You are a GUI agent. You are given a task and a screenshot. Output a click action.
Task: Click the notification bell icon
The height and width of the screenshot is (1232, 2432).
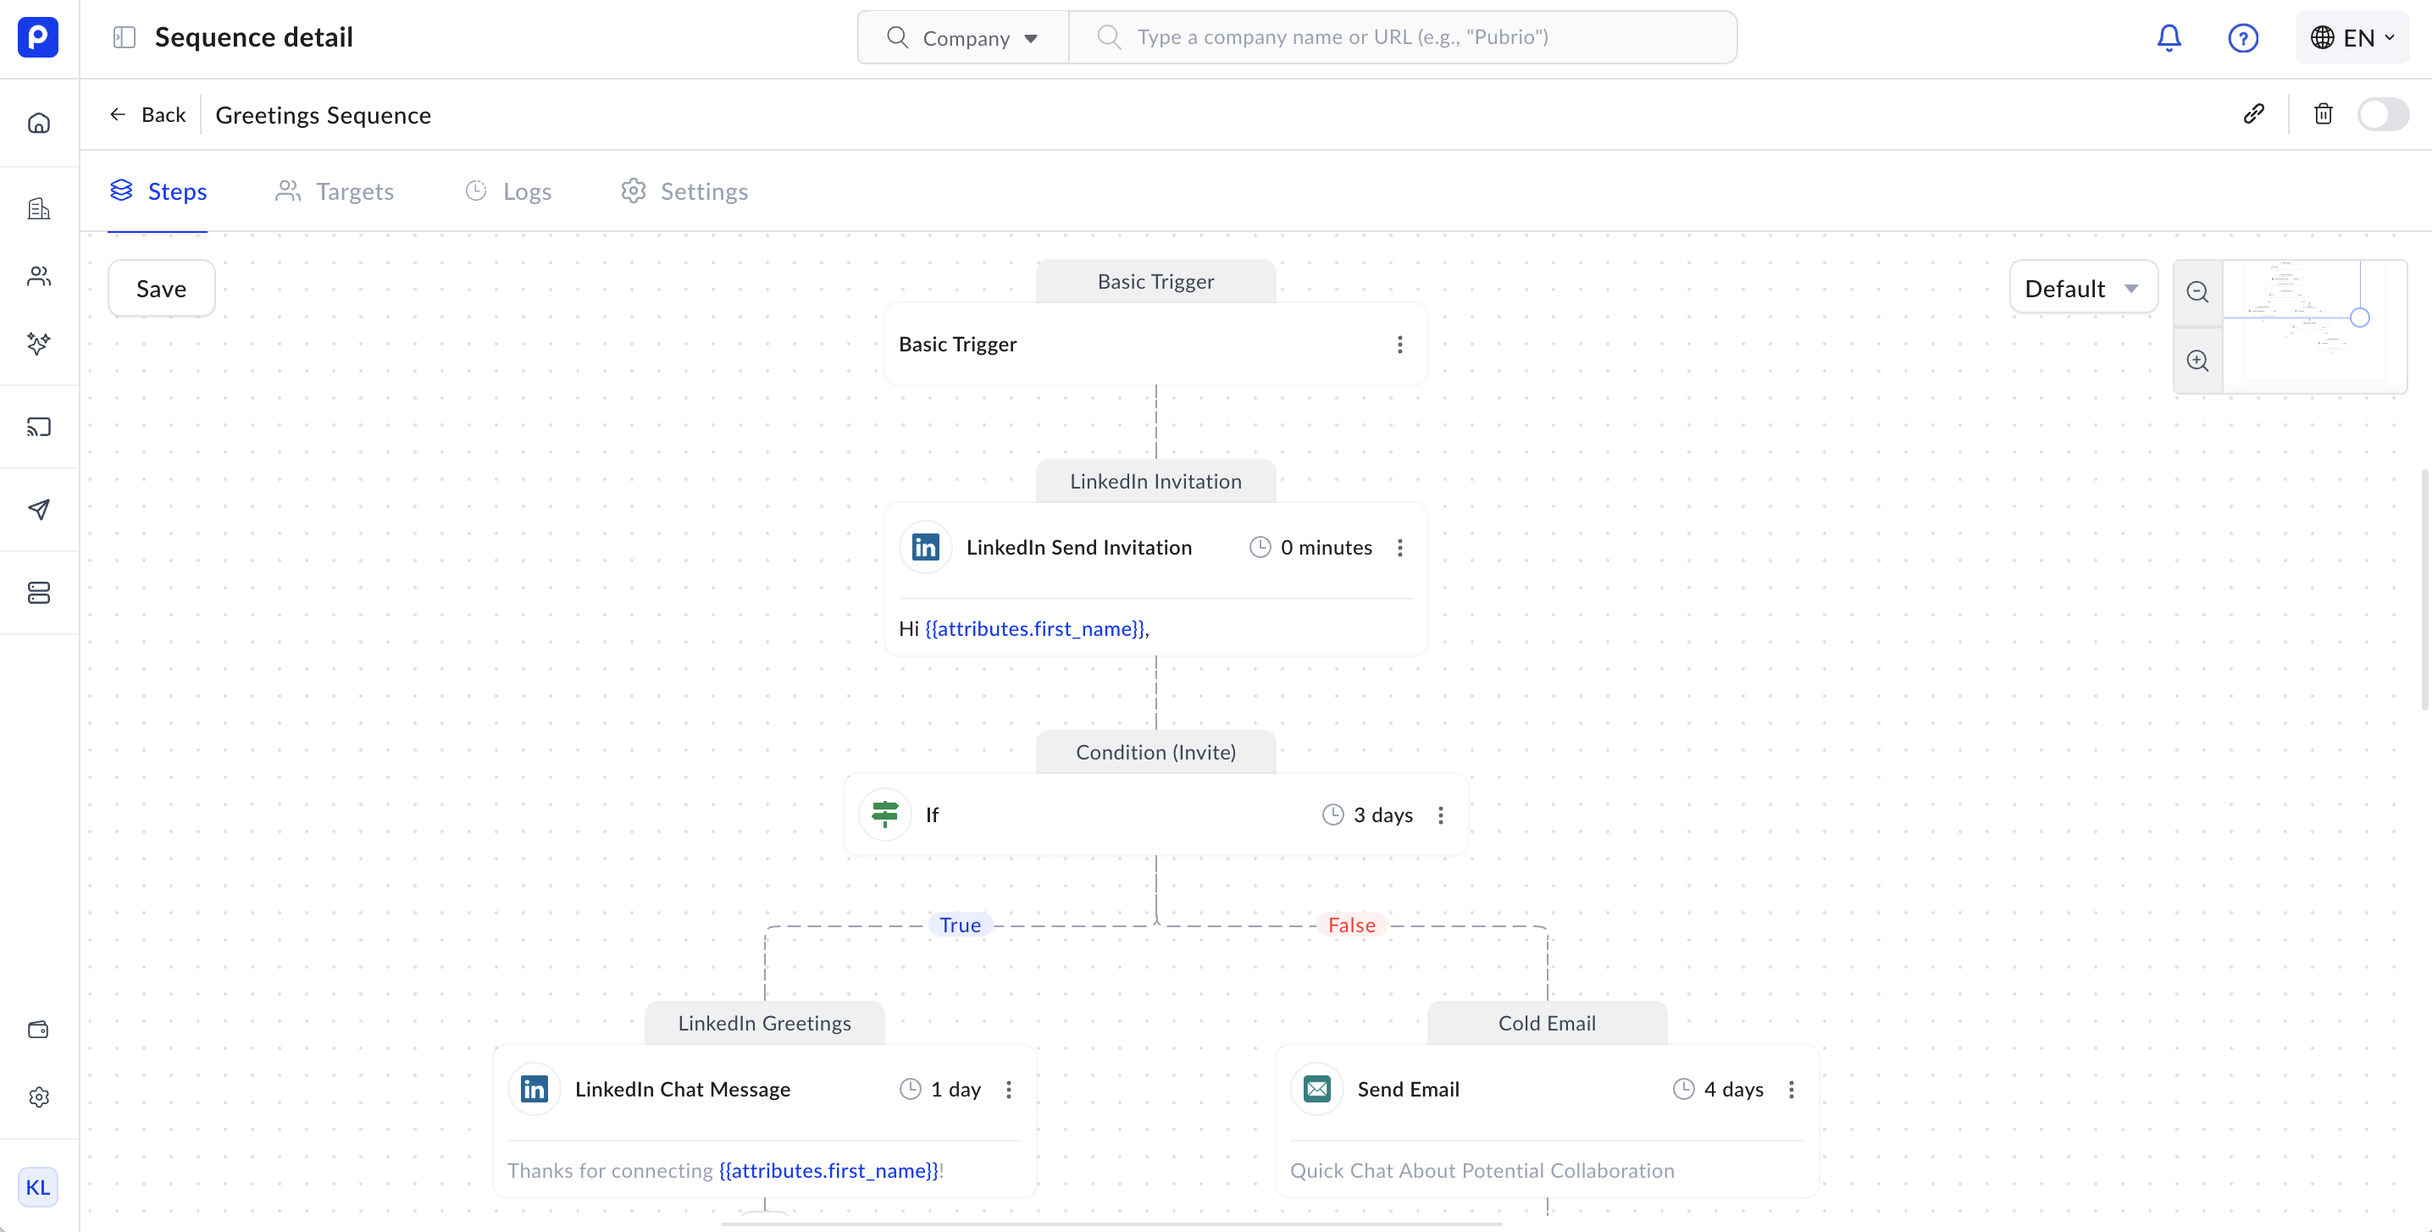(2169, 38)
